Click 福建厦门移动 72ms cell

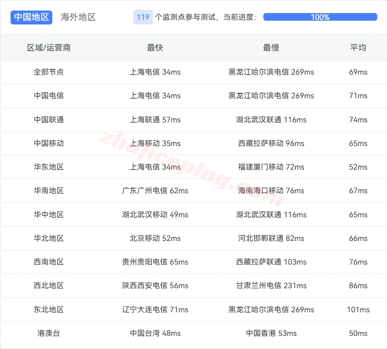click(x=271, y=167)
